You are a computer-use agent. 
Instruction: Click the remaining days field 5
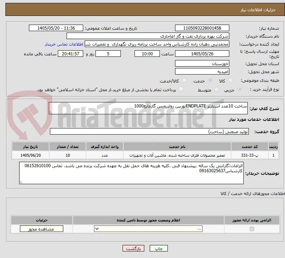coord(108,54)
